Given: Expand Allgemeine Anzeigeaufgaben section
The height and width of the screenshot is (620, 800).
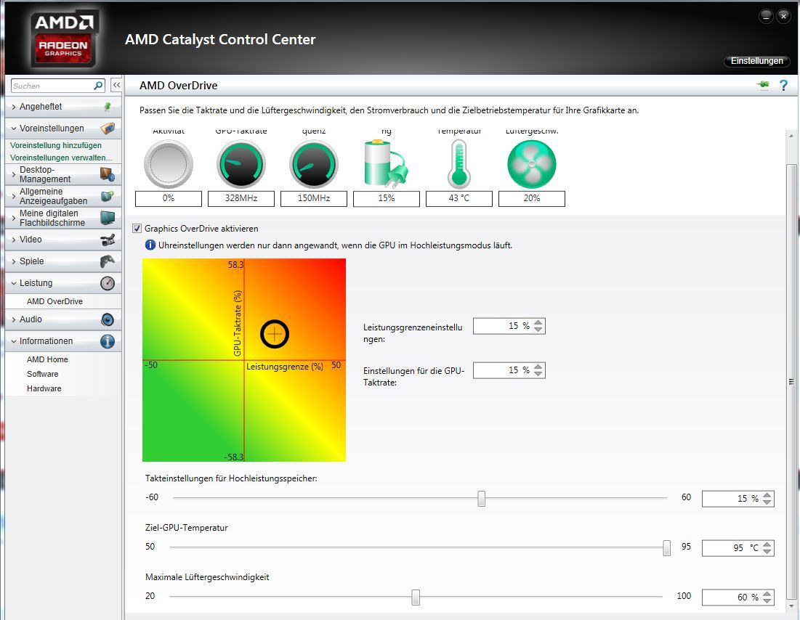Looking at the screenshot, I should coord(14,196).
